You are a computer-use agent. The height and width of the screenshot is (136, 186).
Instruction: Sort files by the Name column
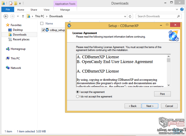[x=49, y=23]
